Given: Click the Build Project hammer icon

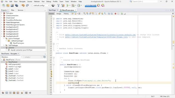Looking at the screenshot, I should pos(58,5).
